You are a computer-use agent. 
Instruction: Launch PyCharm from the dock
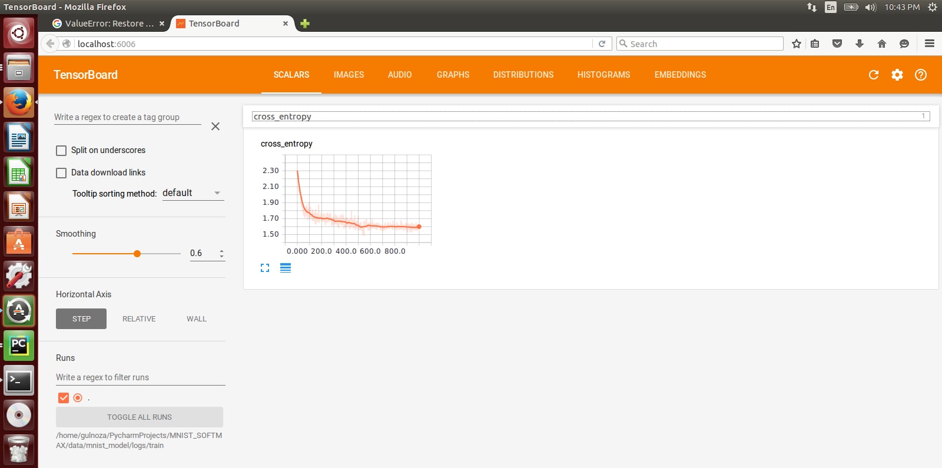pos(19,345)
